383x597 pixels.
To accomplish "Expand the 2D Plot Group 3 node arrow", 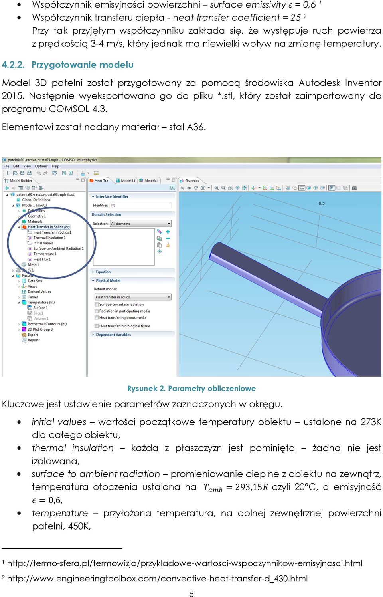I will tap(19, 329).
